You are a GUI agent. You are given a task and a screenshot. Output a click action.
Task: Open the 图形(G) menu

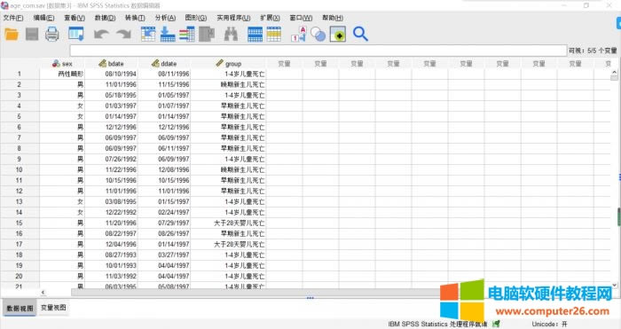(x=196, y=18)
